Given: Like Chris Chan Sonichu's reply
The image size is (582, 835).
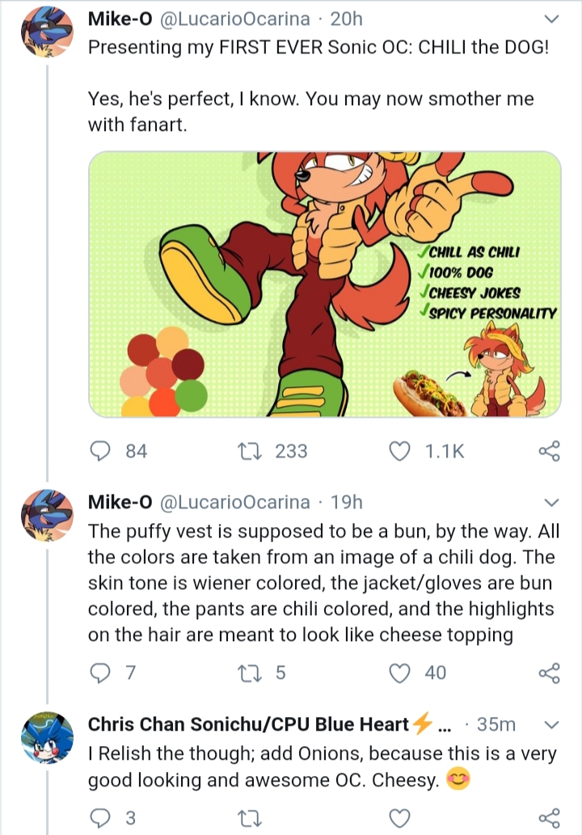Looking at the screenshot, I should pyautogui.click(x=399, y=817).
